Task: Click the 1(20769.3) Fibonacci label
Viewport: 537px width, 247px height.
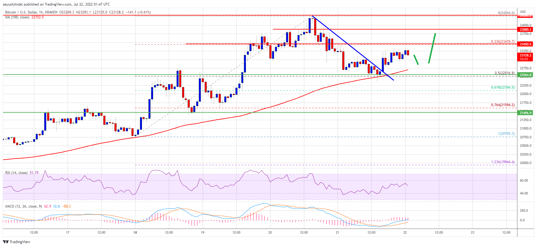Action: (506, 134)
